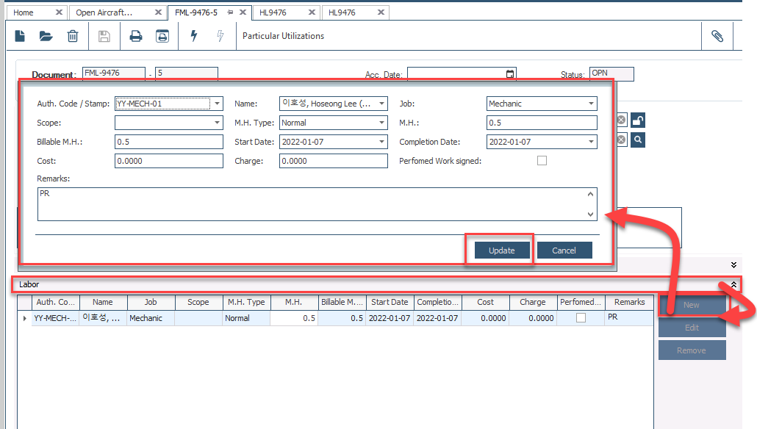Tick the Perfomed Work signed checkbox
This screenshot has width=757, height=429.
[x=542, y=161]
